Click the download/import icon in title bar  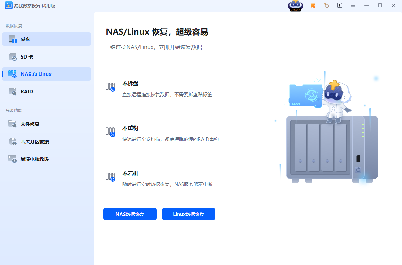pyautogui.click(x=340, y=5)
